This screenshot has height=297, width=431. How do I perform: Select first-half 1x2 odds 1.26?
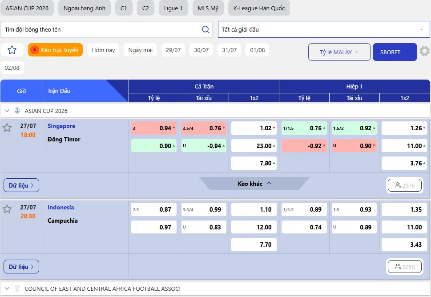tap(404, 128)
